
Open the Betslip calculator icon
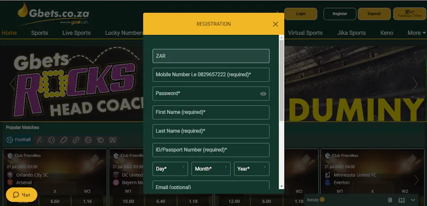click(390, 200)
